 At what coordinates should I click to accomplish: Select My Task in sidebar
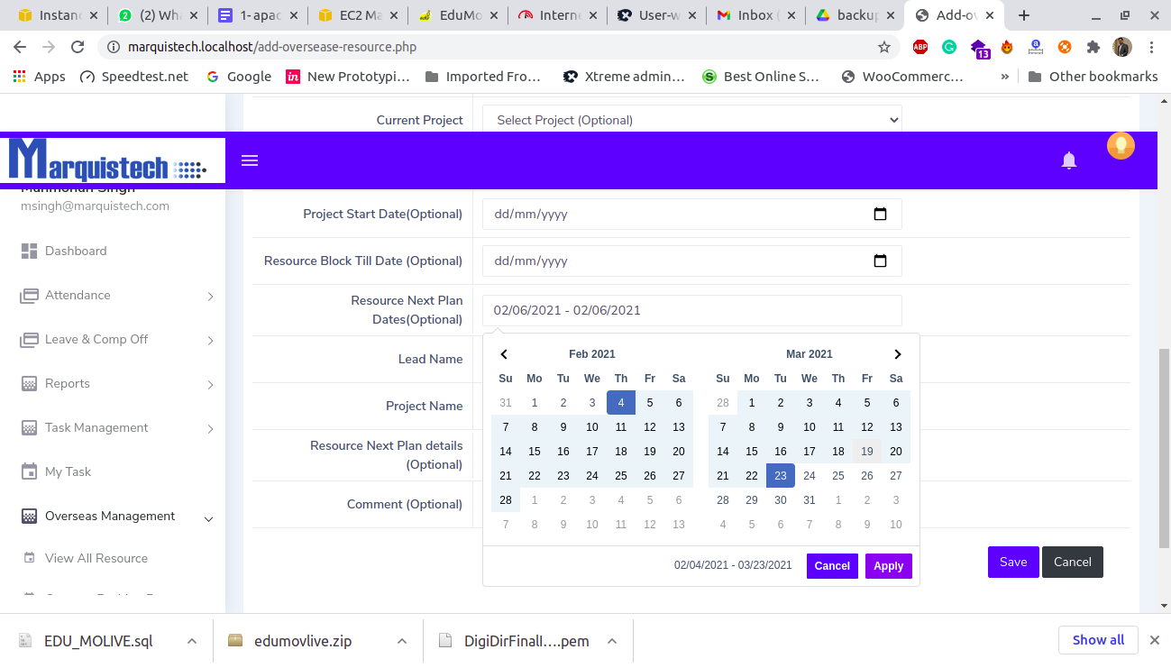(x=68, y=472)
